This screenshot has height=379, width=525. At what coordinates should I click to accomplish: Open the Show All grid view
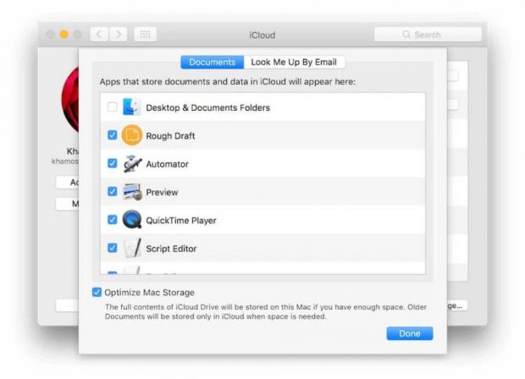145,35
